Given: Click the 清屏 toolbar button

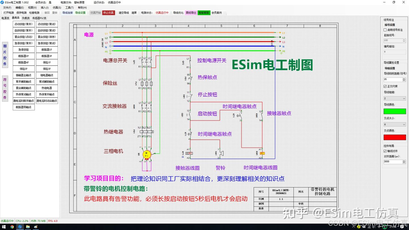Looking at the screenshot, I should click(x=134, y=13).
